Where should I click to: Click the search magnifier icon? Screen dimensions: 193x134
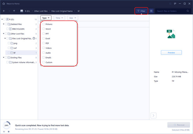point(188,11)
